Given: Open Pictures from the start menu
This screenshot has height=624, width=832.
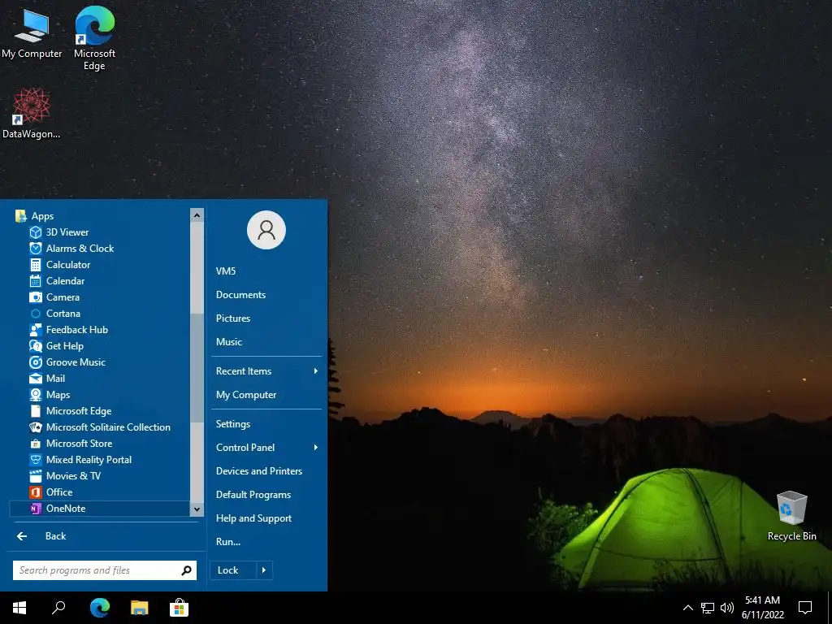Looking at the screenshot, I should click(x=266, y=318).
